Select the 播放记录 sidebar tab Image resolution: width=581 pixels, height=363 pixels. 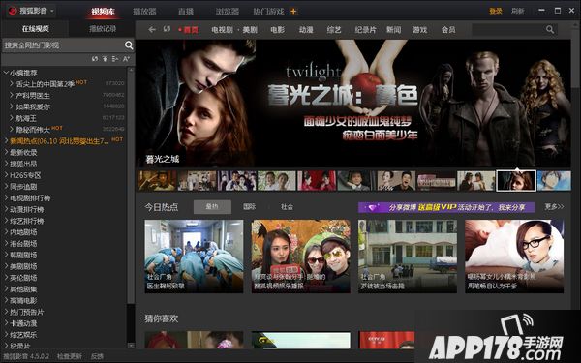(103, 28)
